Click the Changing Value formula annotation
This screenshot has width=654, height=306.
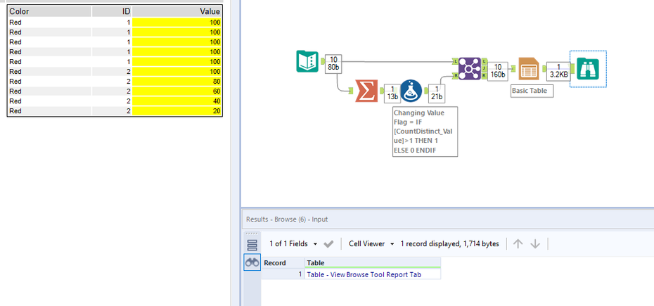click(x=425, y=132)
